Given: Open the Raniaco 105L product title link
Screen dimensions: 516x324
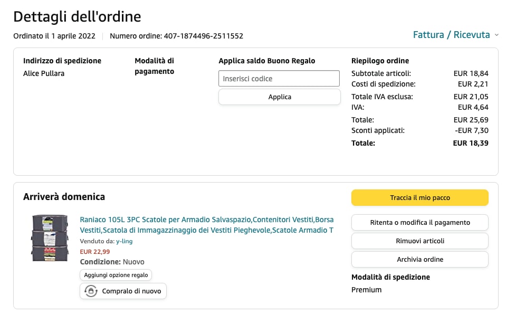Looking at the screenshot, I should coord(206,225).
